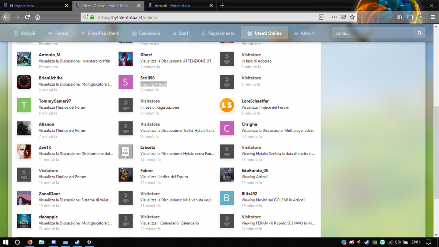Open Steam from taskbar

tap(77, 242)
